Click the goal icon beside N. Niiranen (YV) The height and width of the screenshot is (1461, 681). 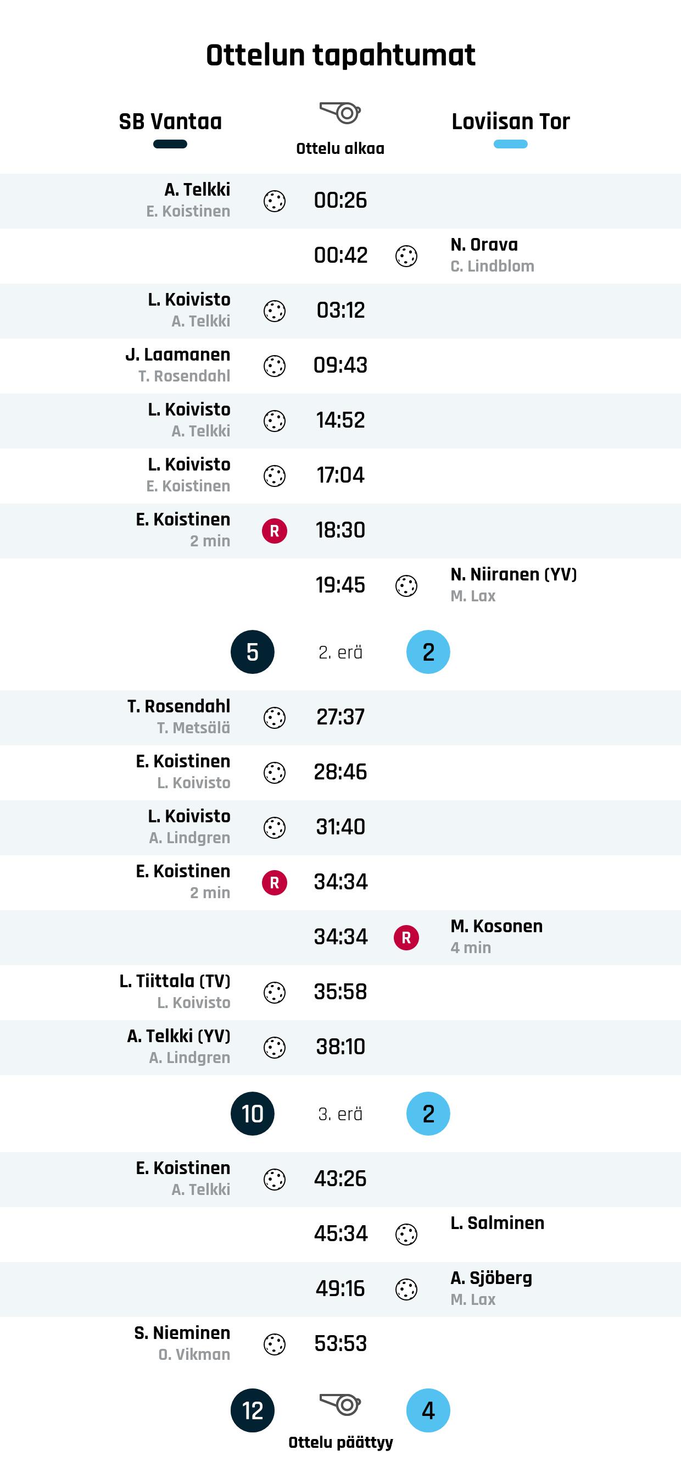click(x=406, y=586)
